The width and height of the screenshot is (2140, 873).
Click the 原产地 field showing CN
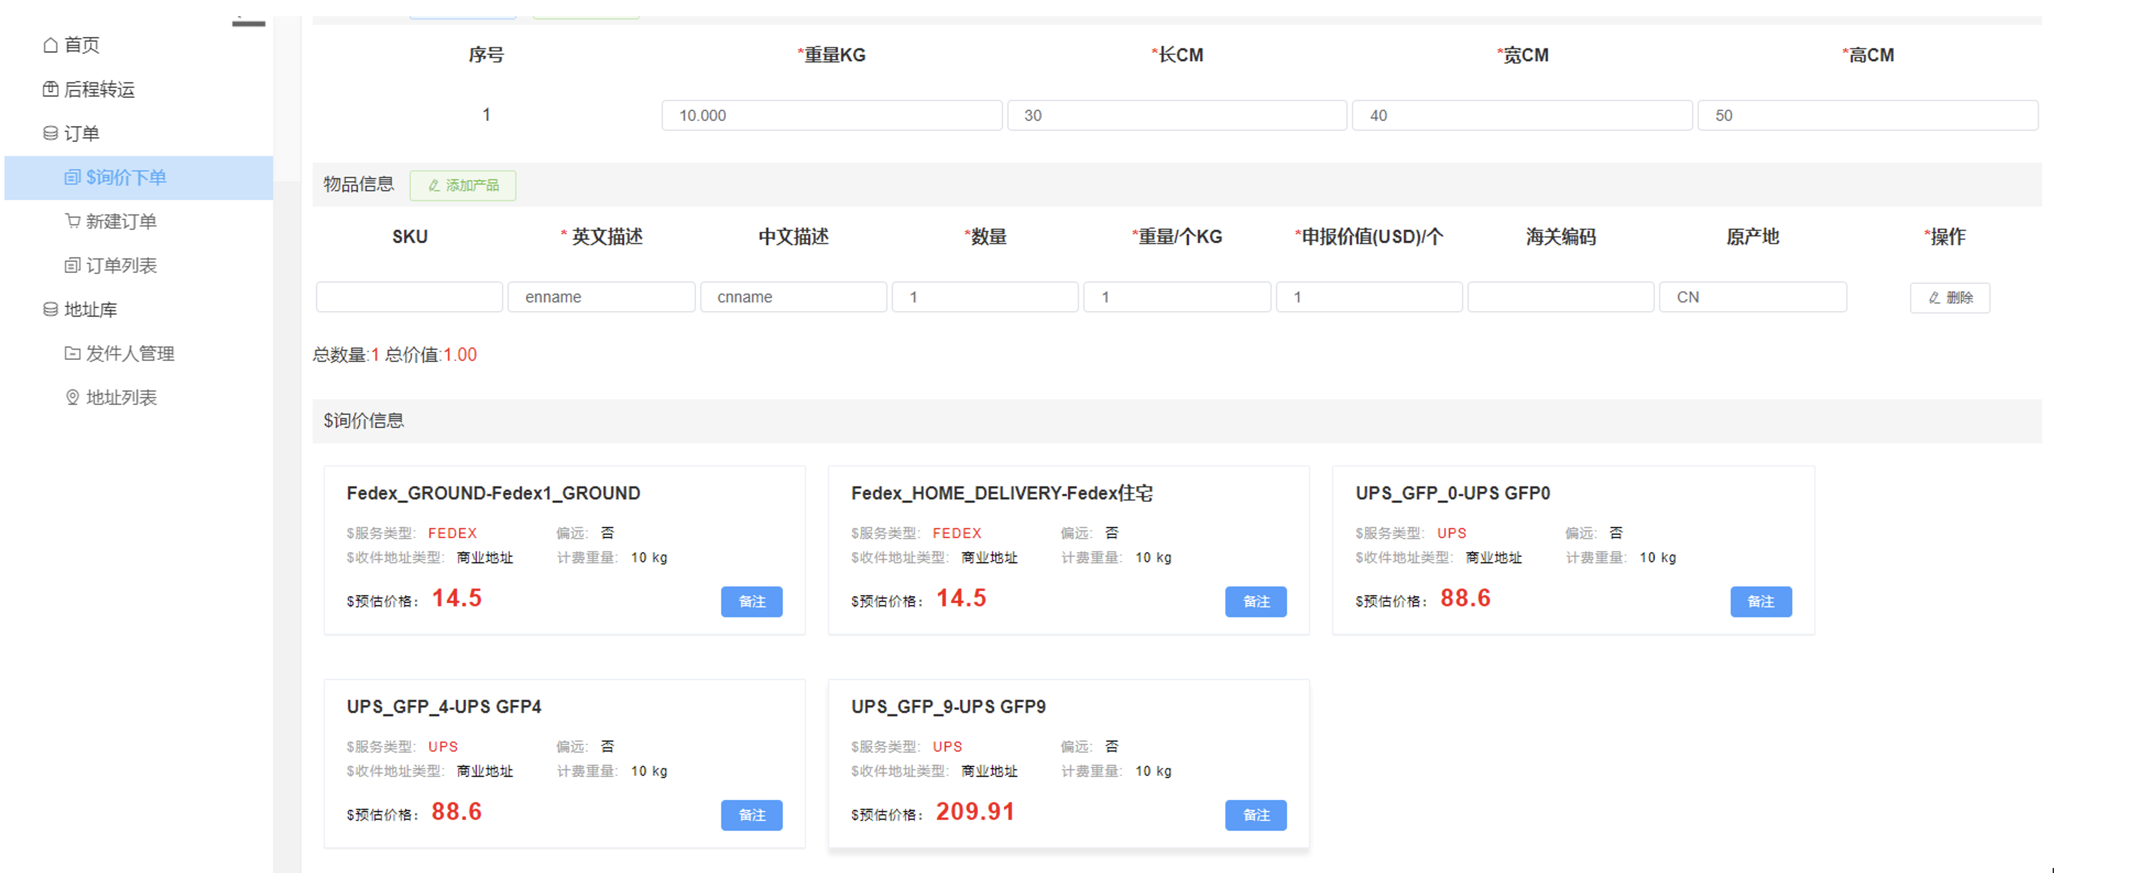[1753, 297]
